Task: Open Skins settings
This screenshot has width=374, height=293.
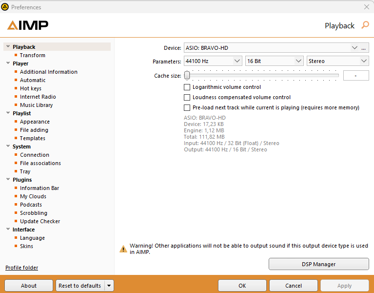Action: [x=26, y=246]
